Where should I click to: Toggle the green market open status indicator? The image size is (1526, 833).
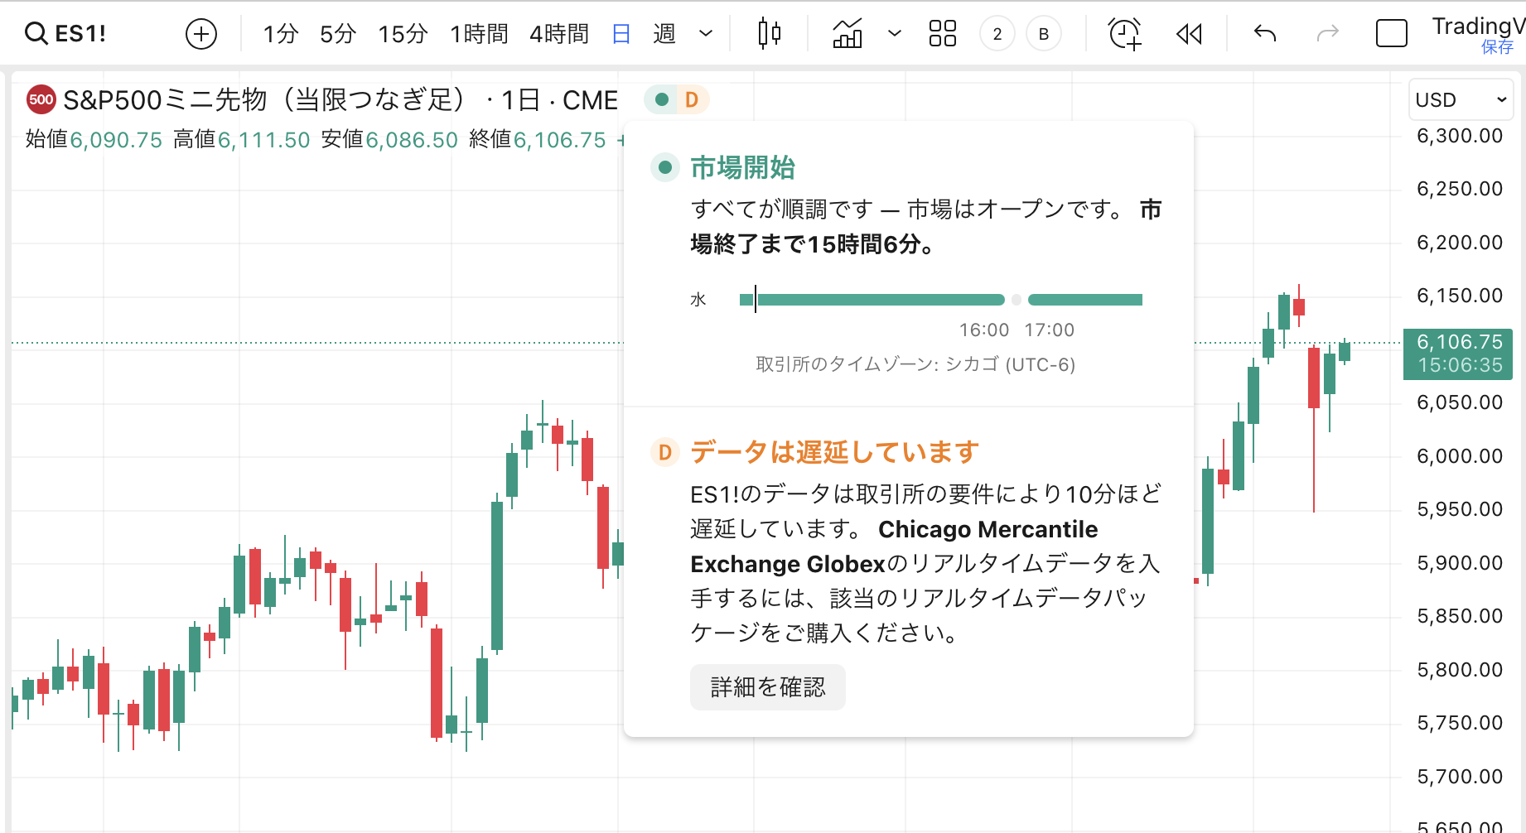click(662, 100)
